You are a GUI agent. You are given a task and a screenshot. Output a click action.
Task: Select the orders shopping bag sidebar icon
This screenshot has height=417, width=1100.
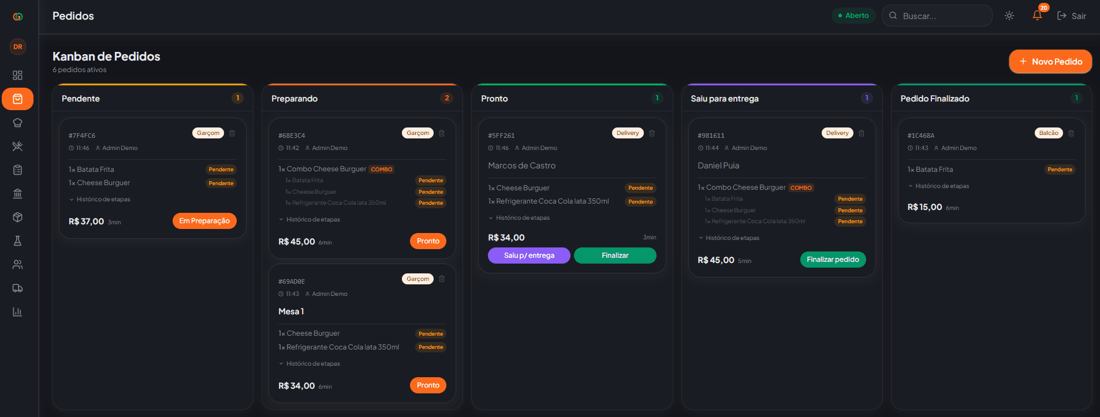(18, 99)
